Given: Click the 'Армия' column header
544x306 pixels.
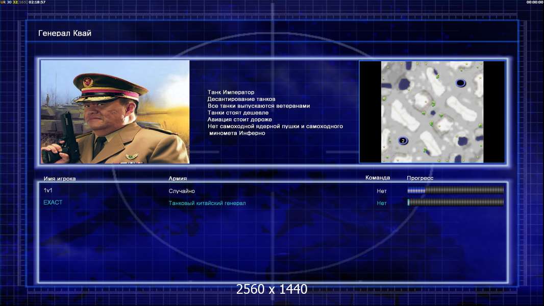Looking at the screenshot, I should point(178,178).
